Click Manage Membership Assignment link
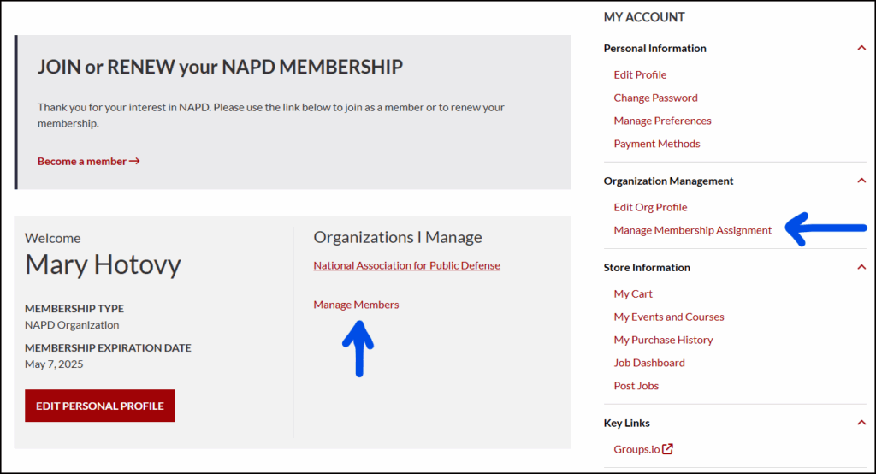This screenshot has height=474, width=876. coord(692,230)
